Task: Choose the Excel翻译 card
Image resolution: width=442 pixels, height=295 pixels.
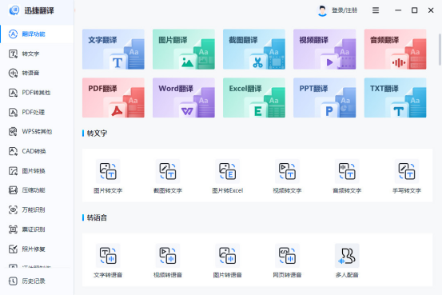Action: pyautogui.click(x=254, y=98)
